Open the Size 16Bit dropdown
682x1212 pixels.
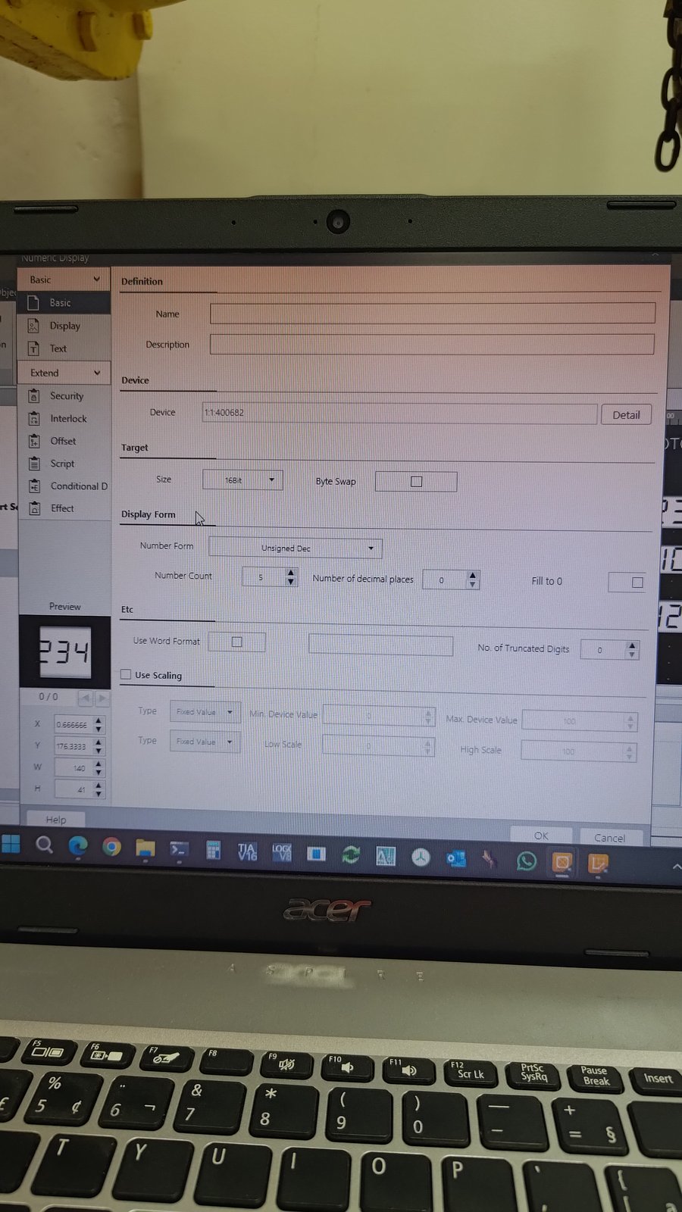click(x=242, y=479)
